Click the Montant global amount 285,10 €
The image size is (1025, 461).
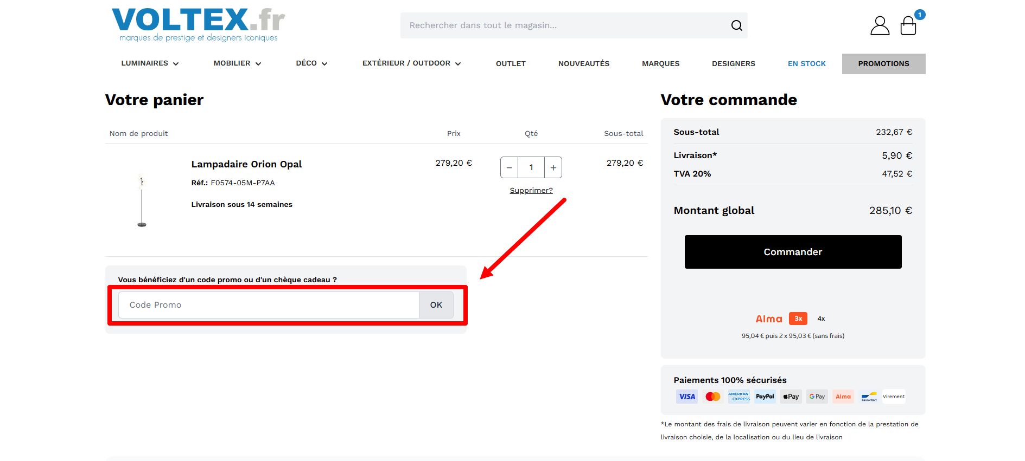click(x=890, y=210)
